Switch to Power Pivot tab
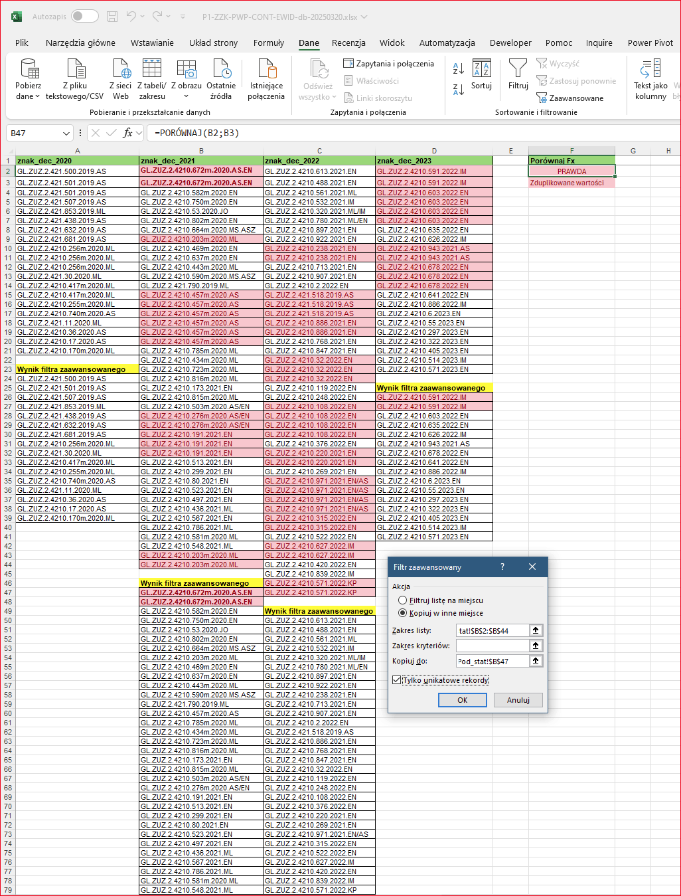Screen dimensions: 681x896 coord(650,43)
